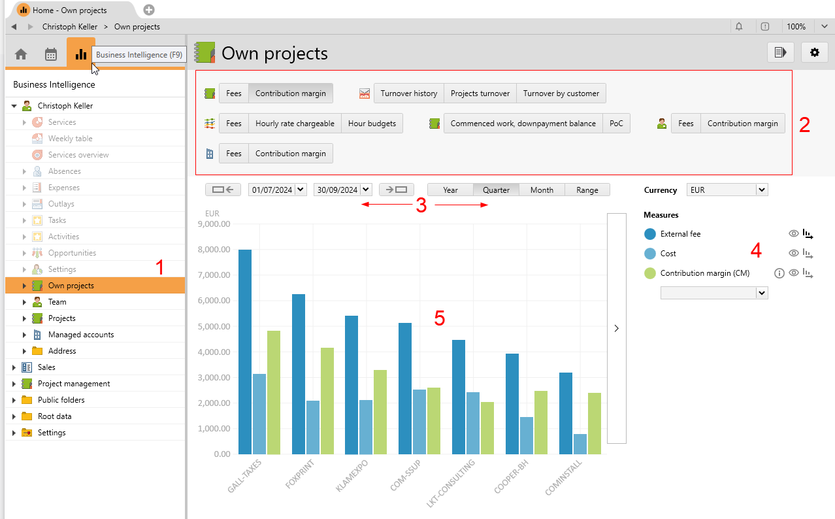
Task: Open the Home icon in sidebar
Action: tap(21, 54)
